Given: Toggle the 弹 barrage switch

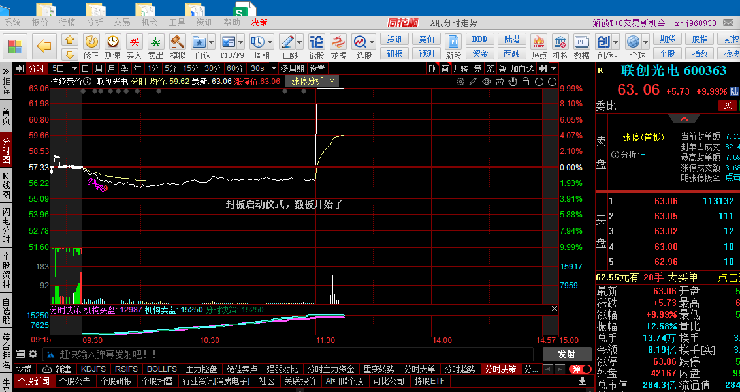Looking at the screenshot, I should 581,369.
